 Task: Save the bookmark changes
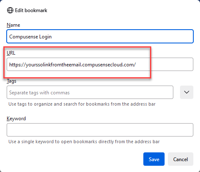(x=154, y=159)
